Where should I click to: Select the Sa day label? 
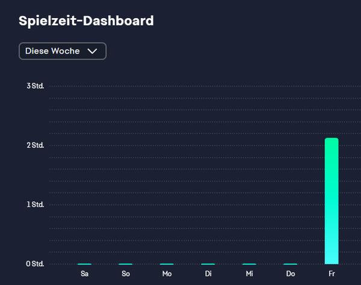click(x=84, y=274)
